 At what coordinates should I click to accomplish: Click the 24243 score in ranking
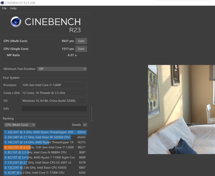[x=81, y=137]
